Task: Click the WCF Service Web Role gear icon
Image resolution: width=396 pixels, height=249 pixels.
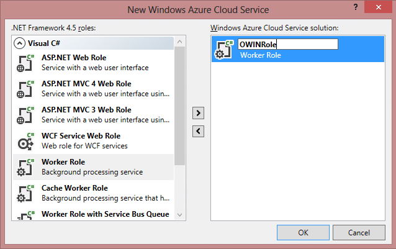Action: pos(25,141)
